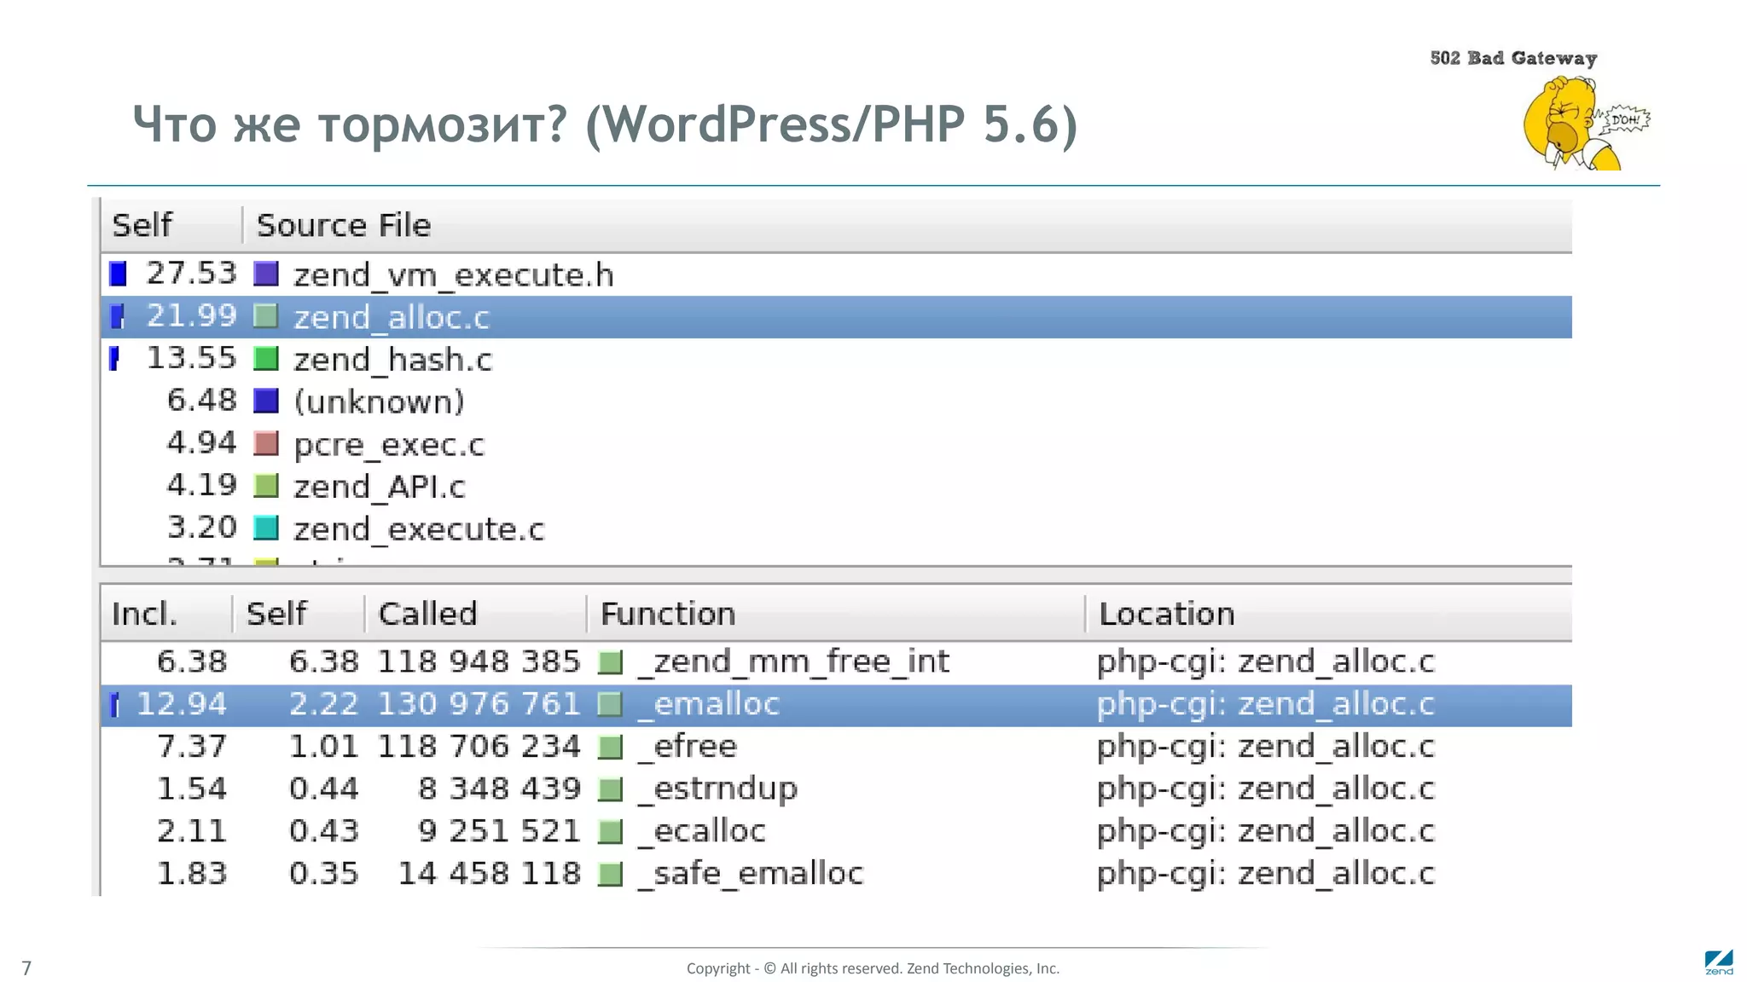Sort functions by Self column header
The image size is (1747, 982).
pos(299,614)
